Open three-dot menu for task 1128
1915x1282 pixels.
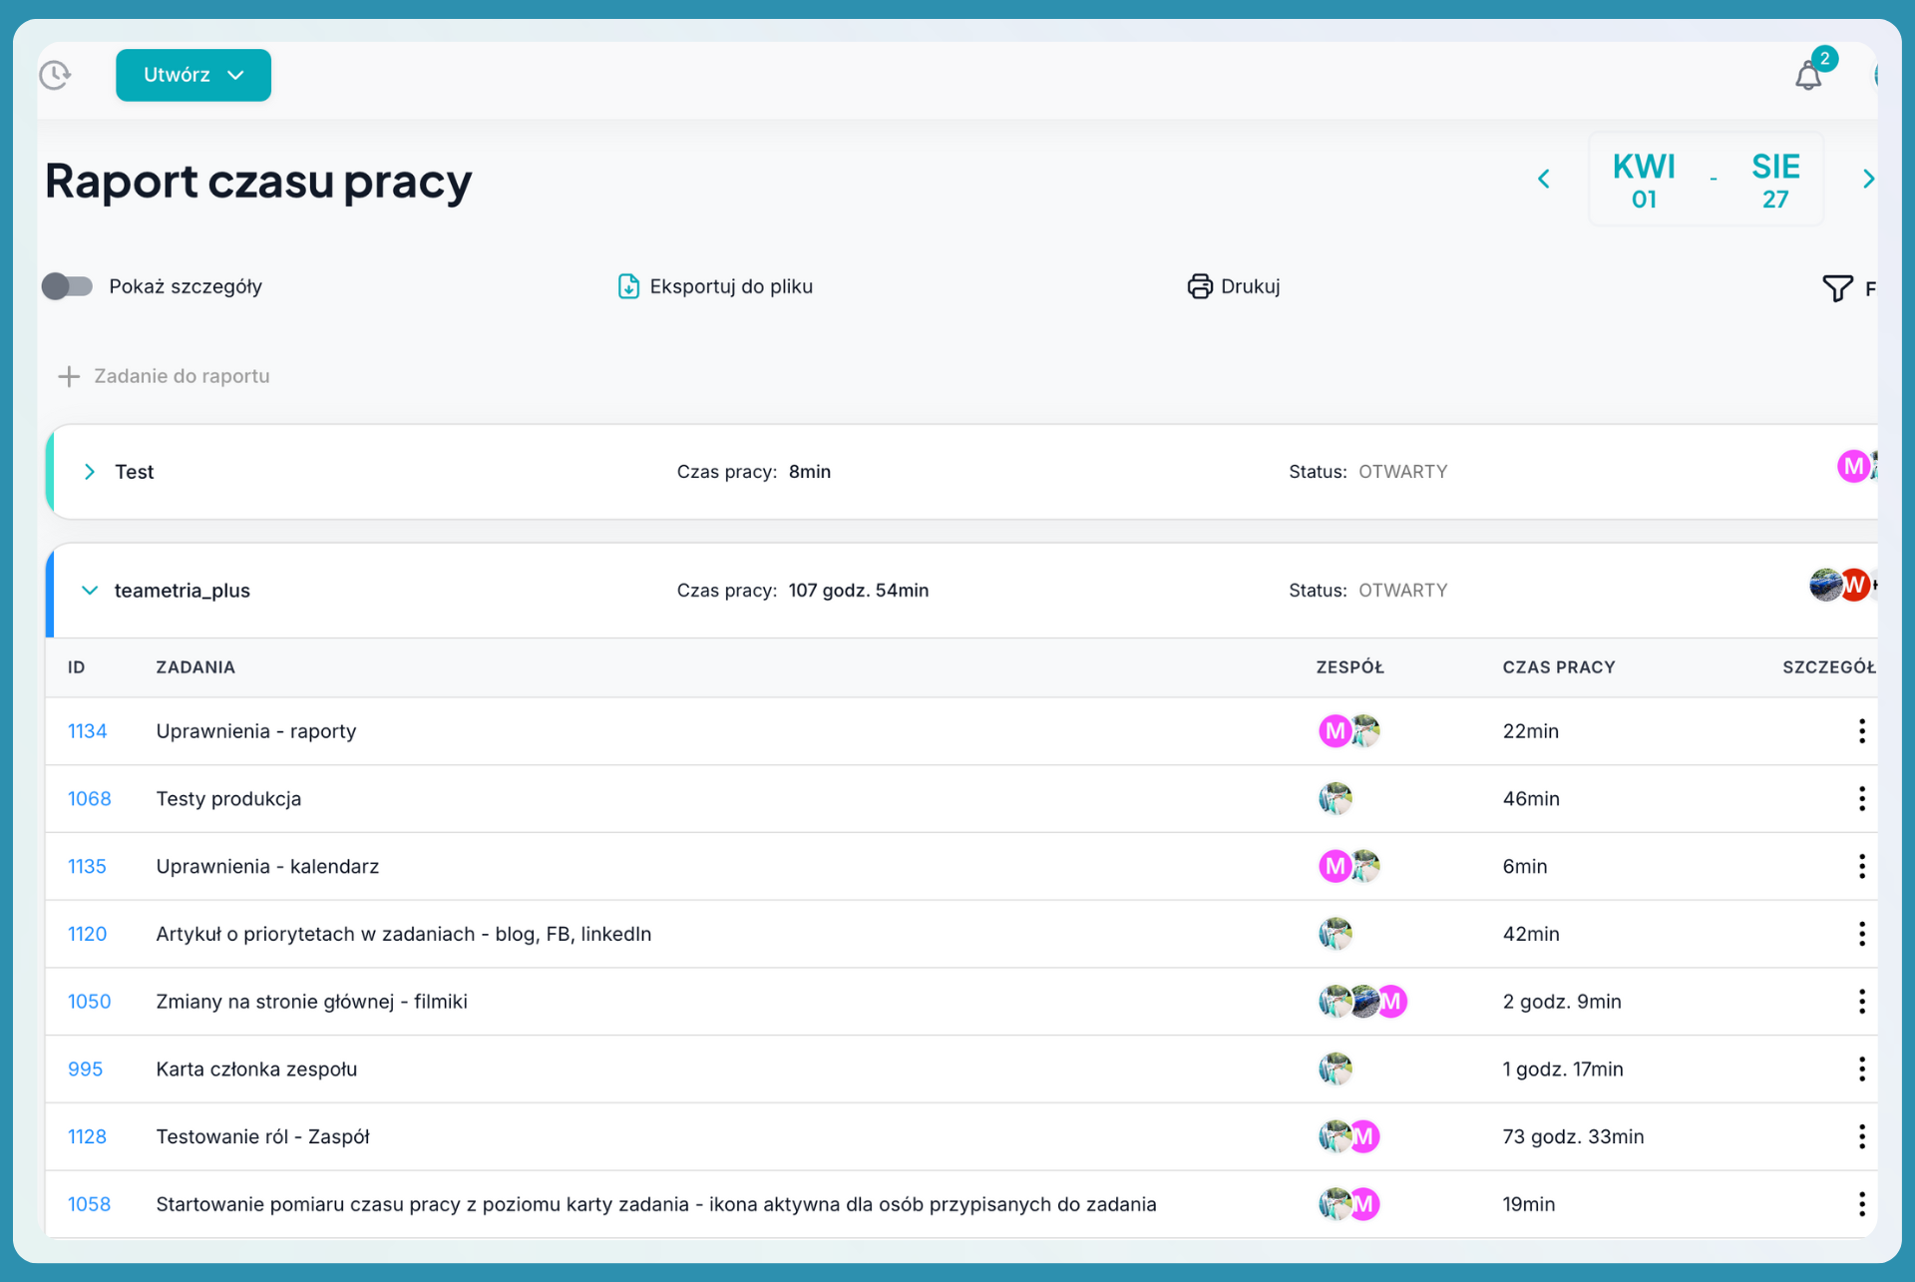point(1861,1136)
